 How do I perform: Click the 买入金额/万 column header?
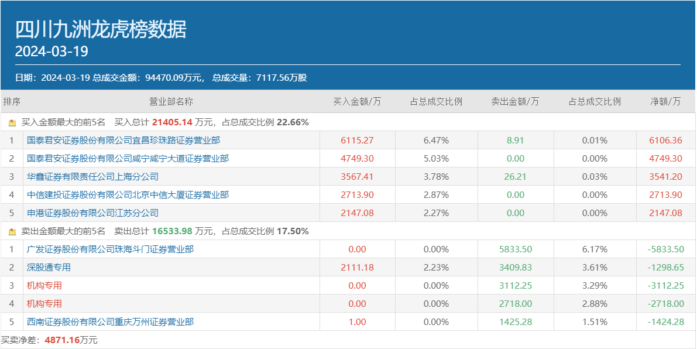pyautogui.click(x=357, y=102)
